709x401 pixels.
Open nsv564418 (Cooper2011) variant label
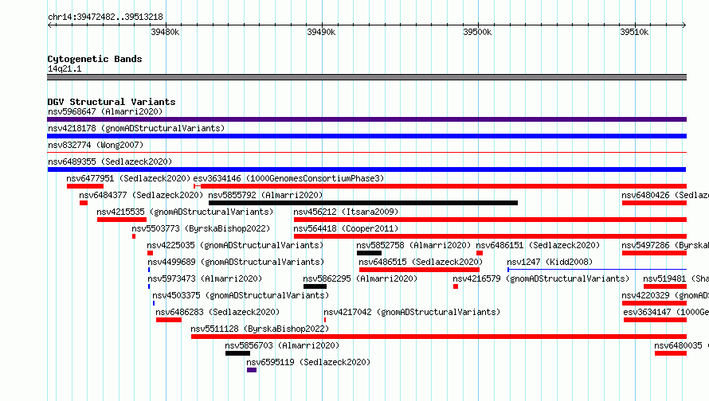[x=346, y=228]
